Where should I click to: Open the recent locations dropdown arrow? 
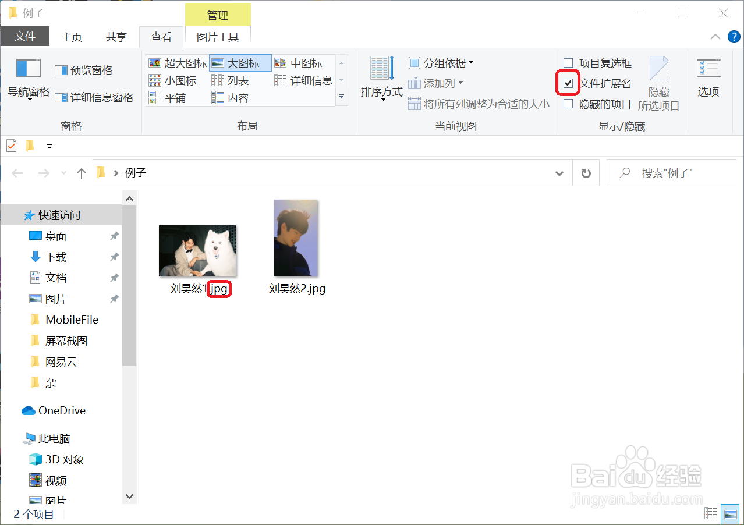(x=63, y=173)
